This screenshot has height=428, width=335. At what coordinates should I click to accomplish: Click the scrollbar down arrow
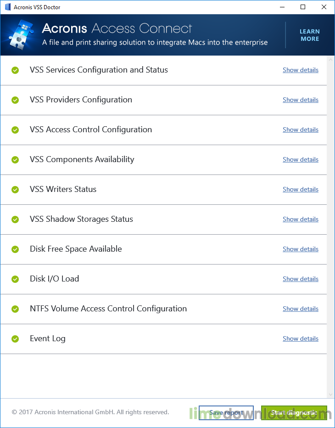[x=331, y=394]
